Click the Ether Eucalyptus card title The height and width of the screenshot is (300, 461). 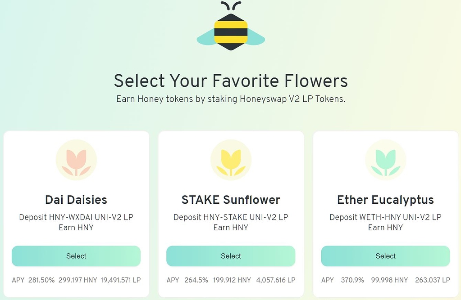(x=385, y=200)
